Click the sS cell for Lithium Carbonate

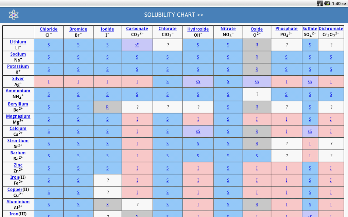137,45
